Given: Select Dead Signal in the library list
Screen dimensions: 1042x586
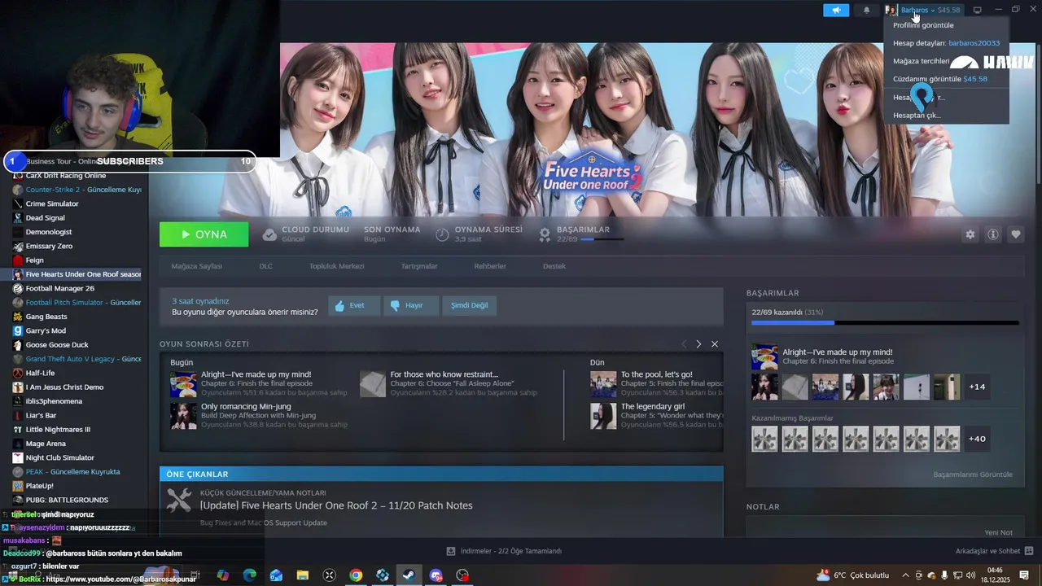Looking at the screenshot, I should tap(45, 218).
